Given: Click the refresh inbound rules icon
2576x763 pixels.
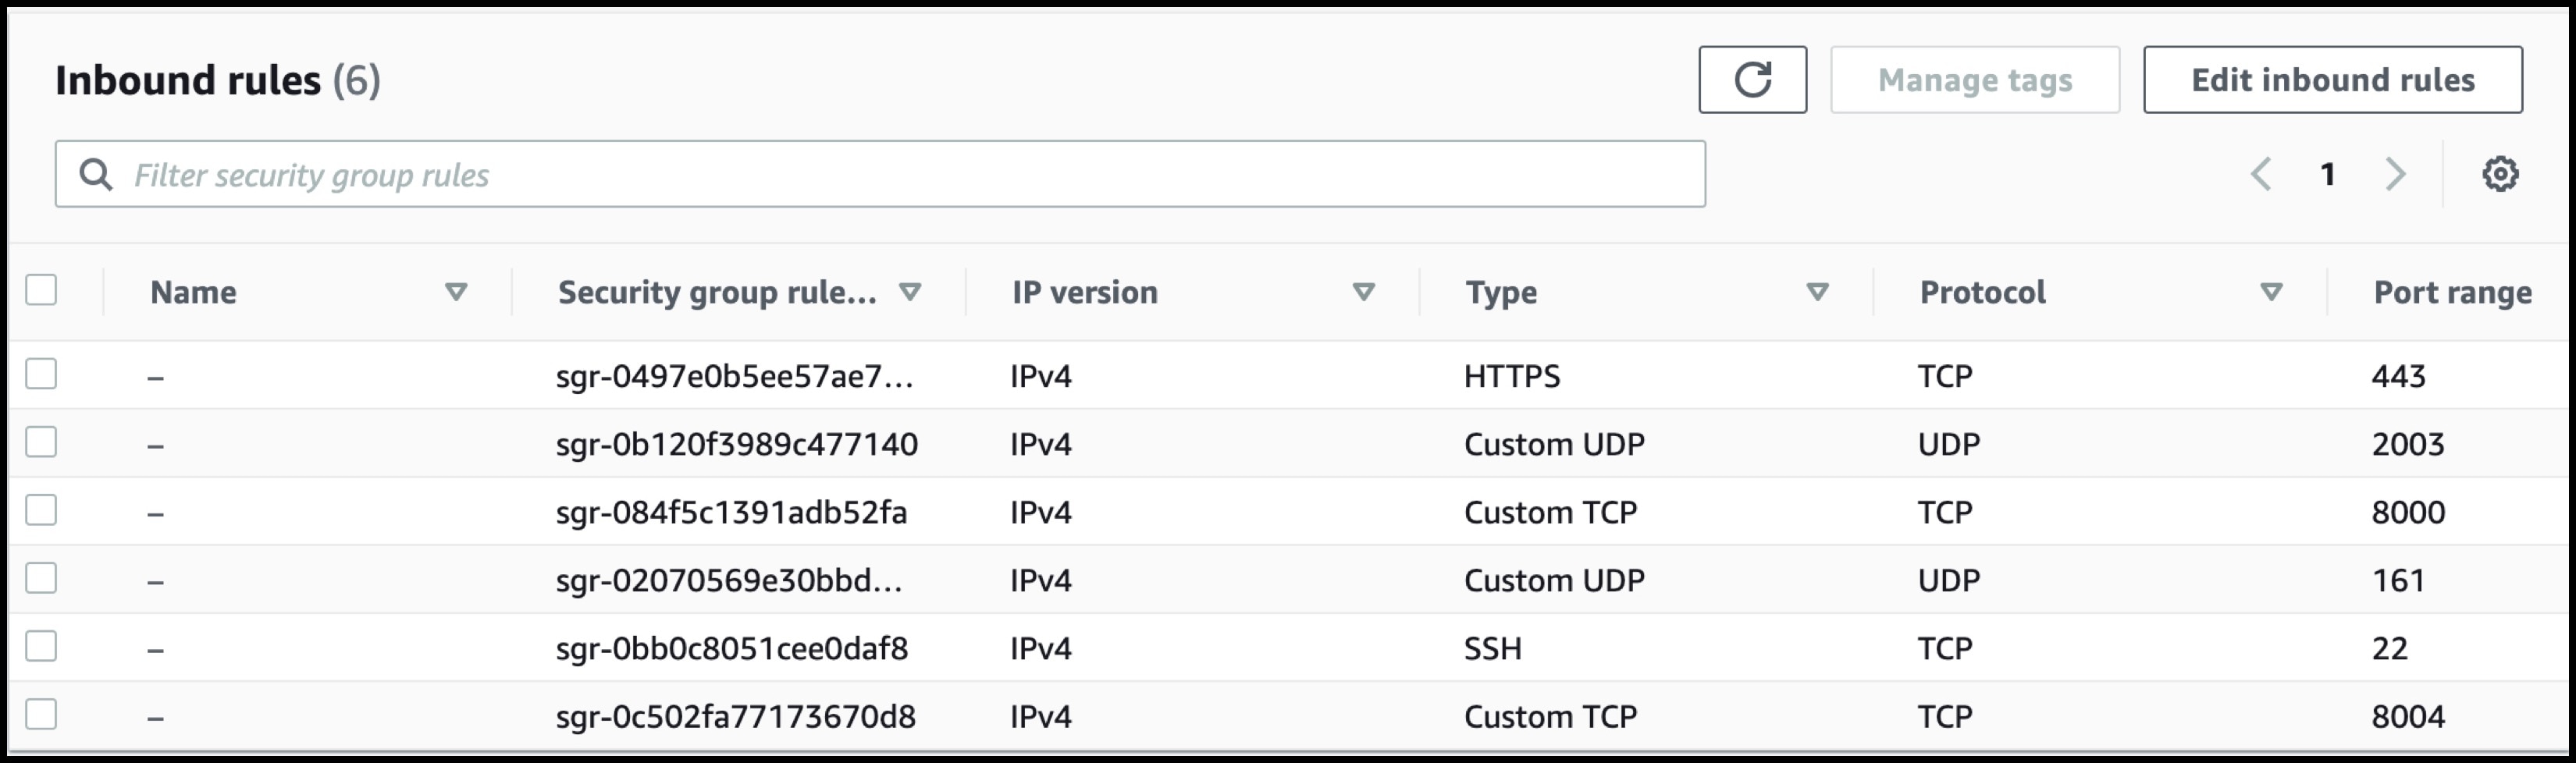Looking at the screenshot, I should (x=1752, y=80).
